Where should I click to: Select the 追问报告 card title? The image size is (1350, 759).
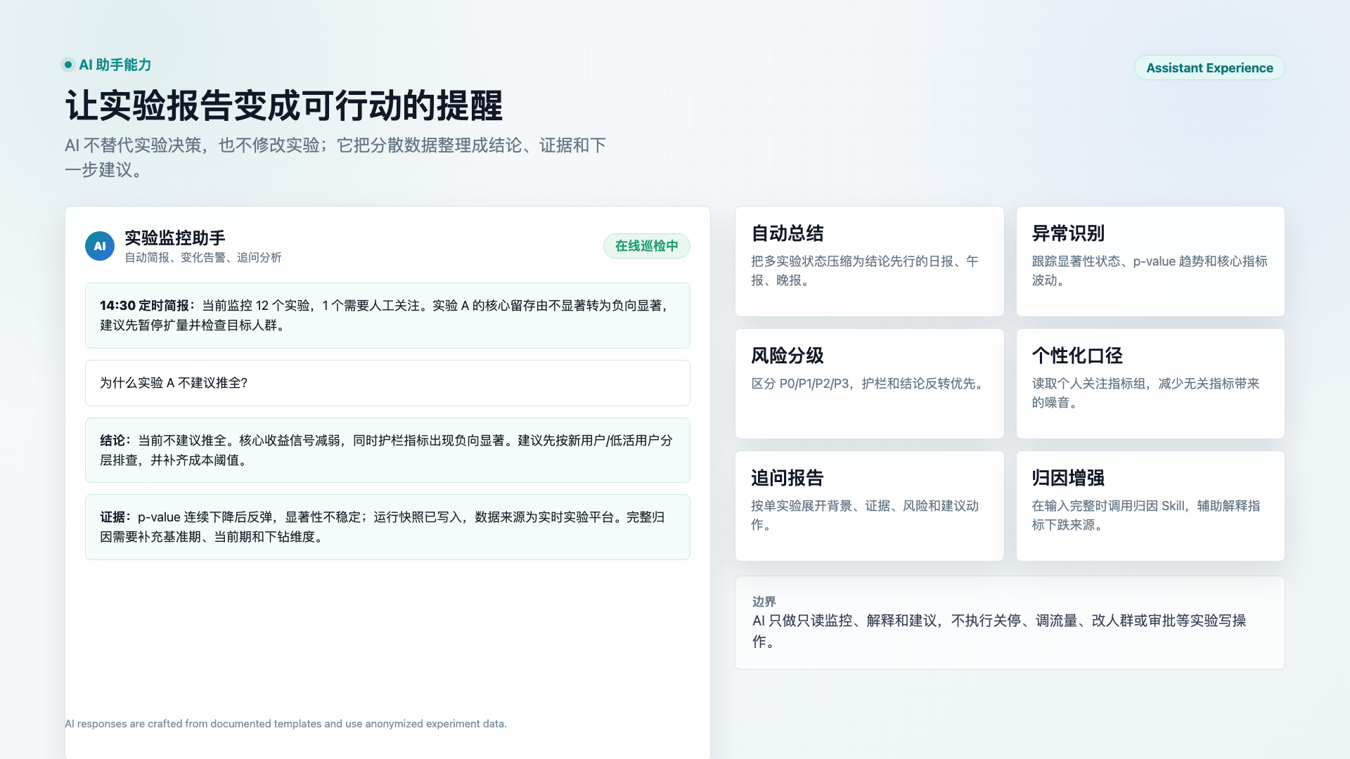(787, 478)
